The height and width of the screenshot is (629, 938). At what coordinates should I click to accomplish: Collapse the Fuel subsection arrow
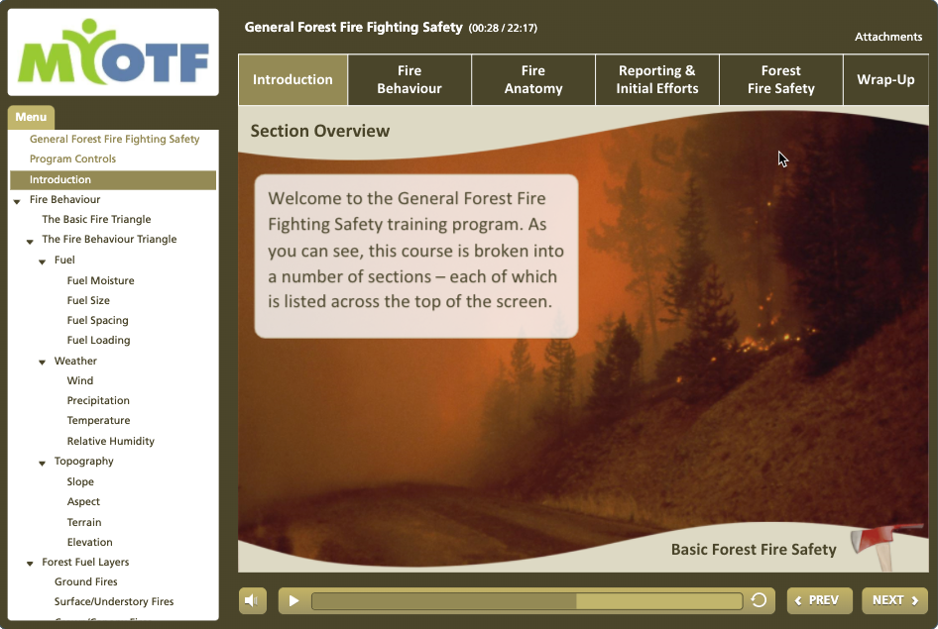[x=42, y=262]
